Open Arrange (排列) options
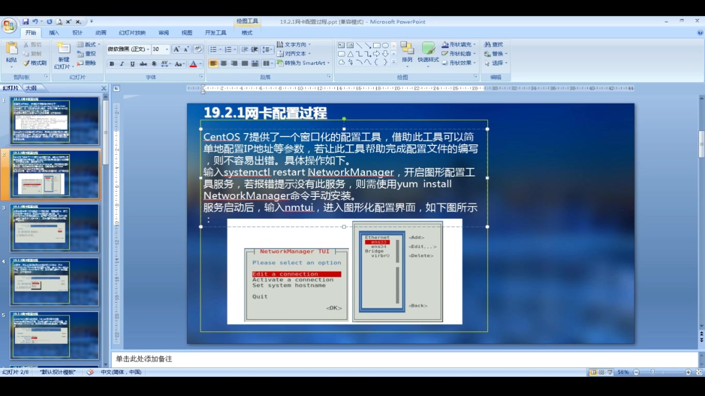 pos(407,55)
